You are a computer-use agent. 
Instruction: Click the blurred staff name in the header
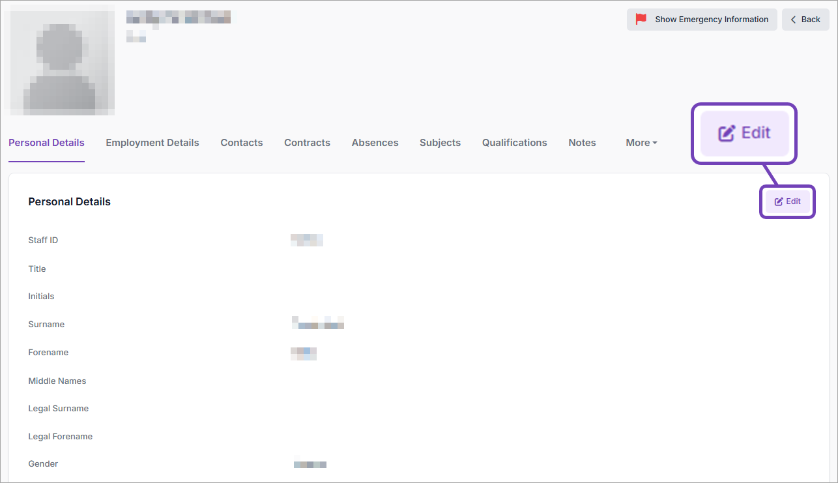tap(178, 18)
